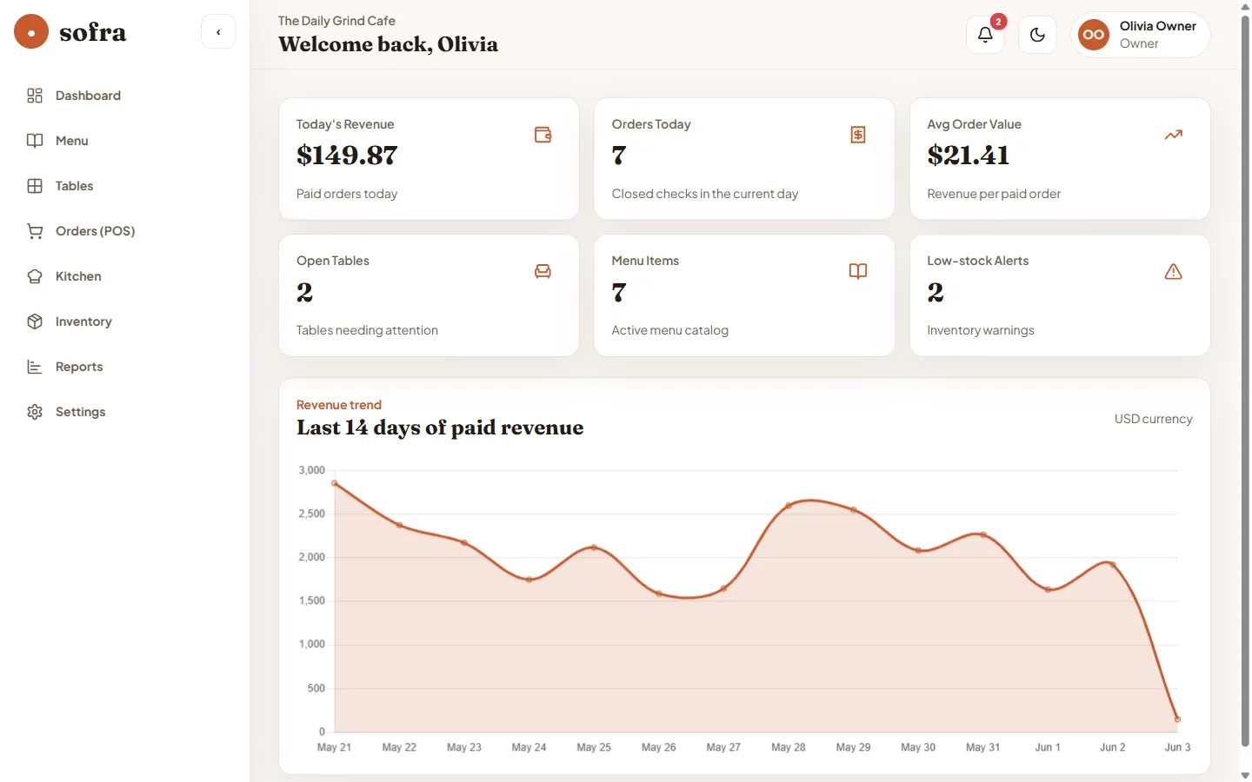Toggle dark mode with the moon icon
The height and width of the screenshot is (782, 1252).
tap(1037, 35)
